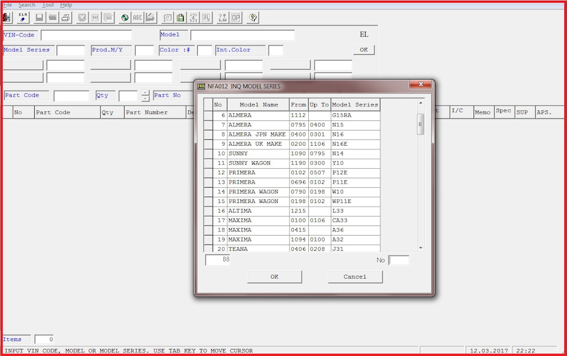Click the FL toolbar icon

point(206,17)
